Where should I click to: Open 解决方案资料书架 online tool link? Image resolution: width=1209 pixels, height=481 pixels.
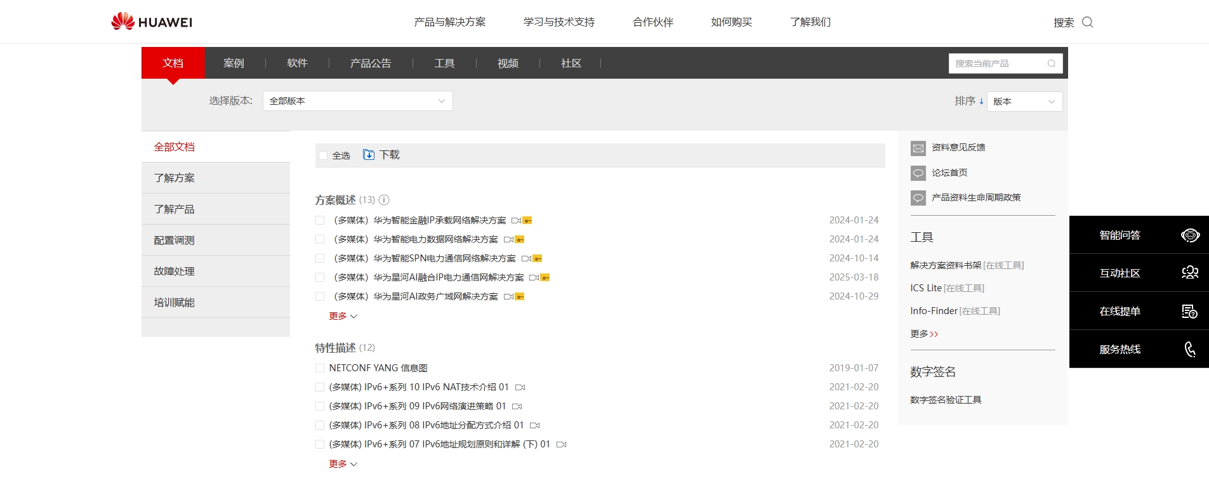coord(967,265)
